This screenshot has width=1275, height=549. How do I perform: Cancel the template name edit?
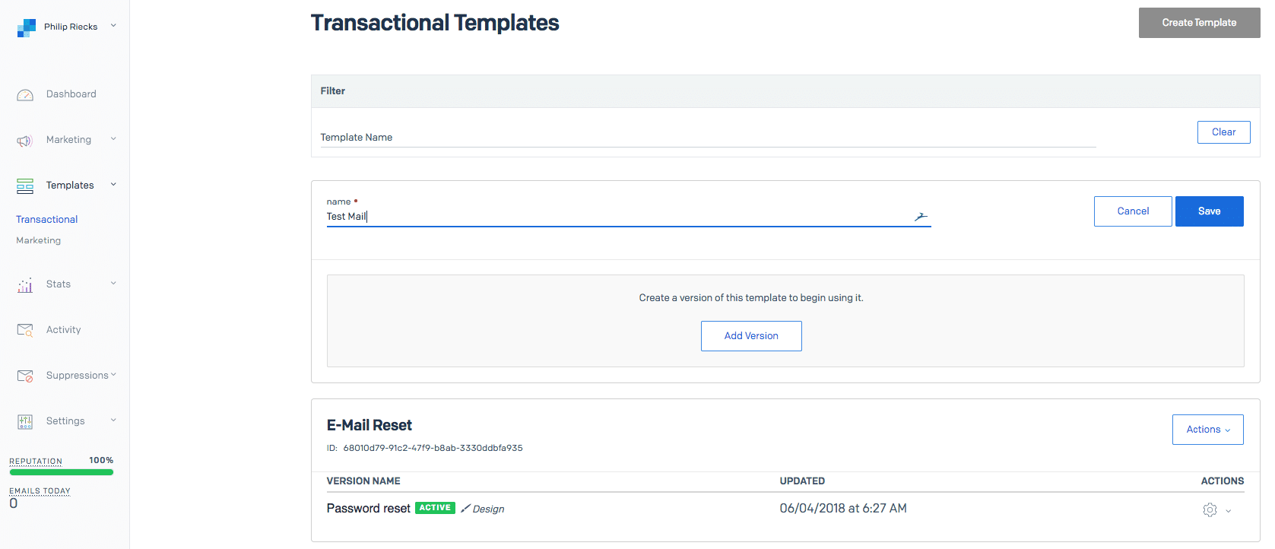[x=1133, y=211]
